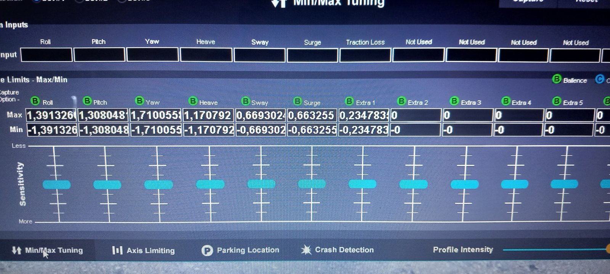Select the Extra 5 Max value field

coord(570,115)
